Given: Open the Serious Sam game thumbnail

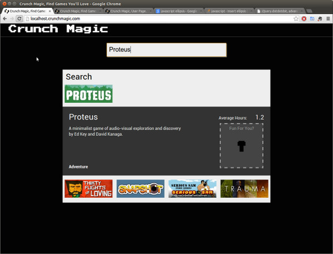Looking at the screenshot, I should 193,189.
